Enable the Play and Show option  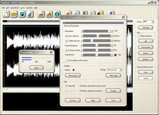[139, 36]
